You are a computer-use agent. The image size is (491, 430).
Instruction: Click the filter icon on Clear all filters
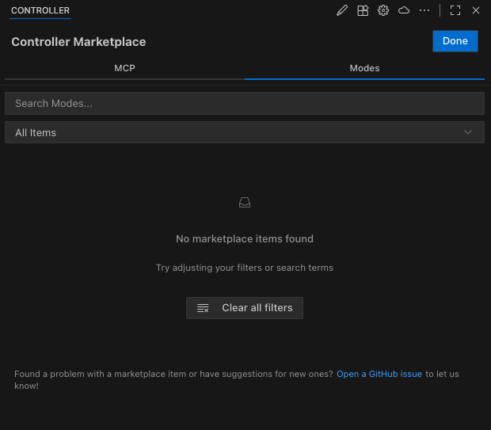pos(203,308)
